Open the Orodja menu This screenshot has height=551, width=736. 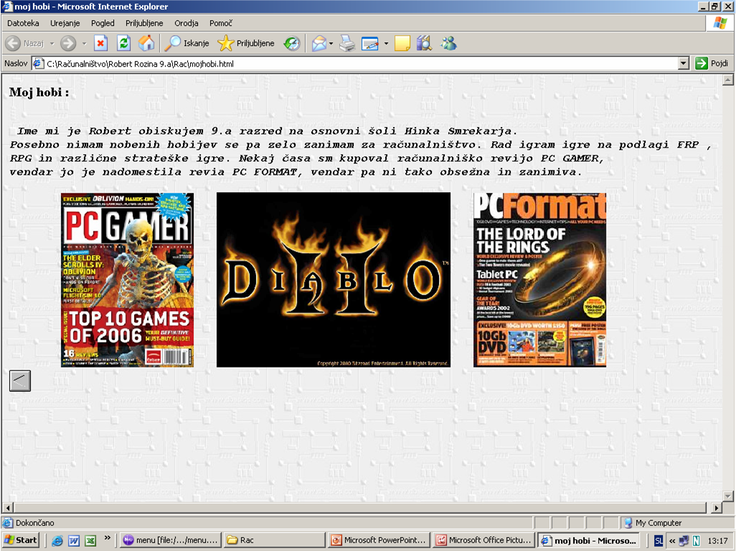[x=187, y=23]
